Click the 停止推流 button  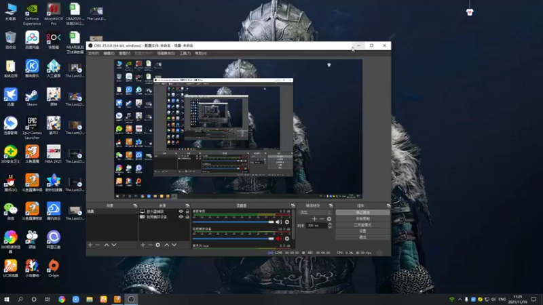[x=362, y=213]
